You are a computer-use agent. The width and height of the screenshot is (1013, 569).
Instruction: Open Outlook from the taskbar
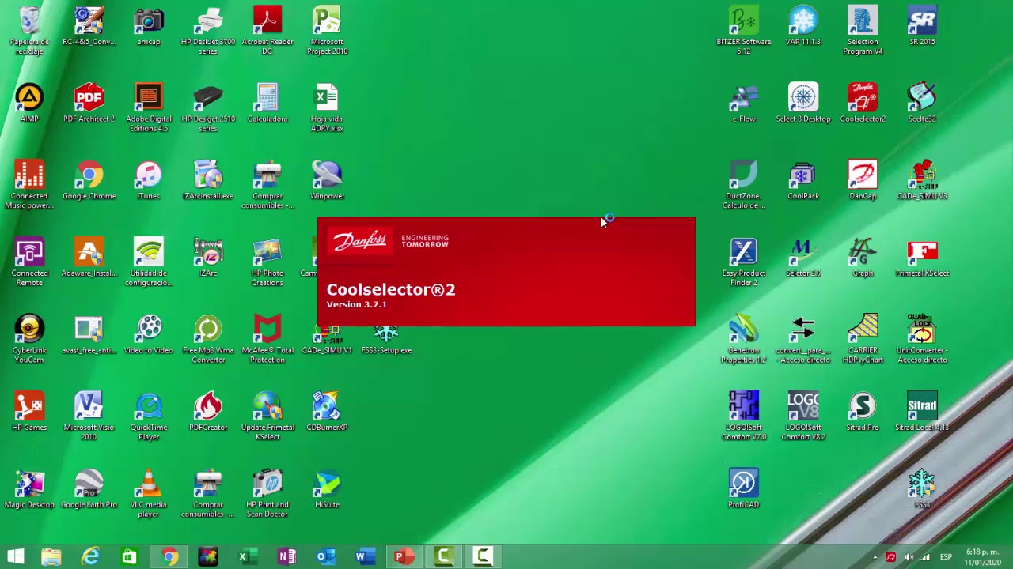324,557
